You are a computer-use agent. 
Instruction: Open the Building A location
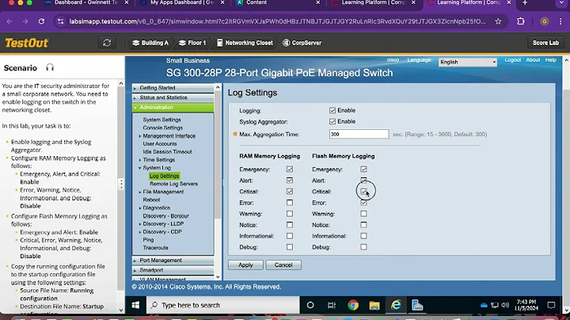[x=150, y=43]
